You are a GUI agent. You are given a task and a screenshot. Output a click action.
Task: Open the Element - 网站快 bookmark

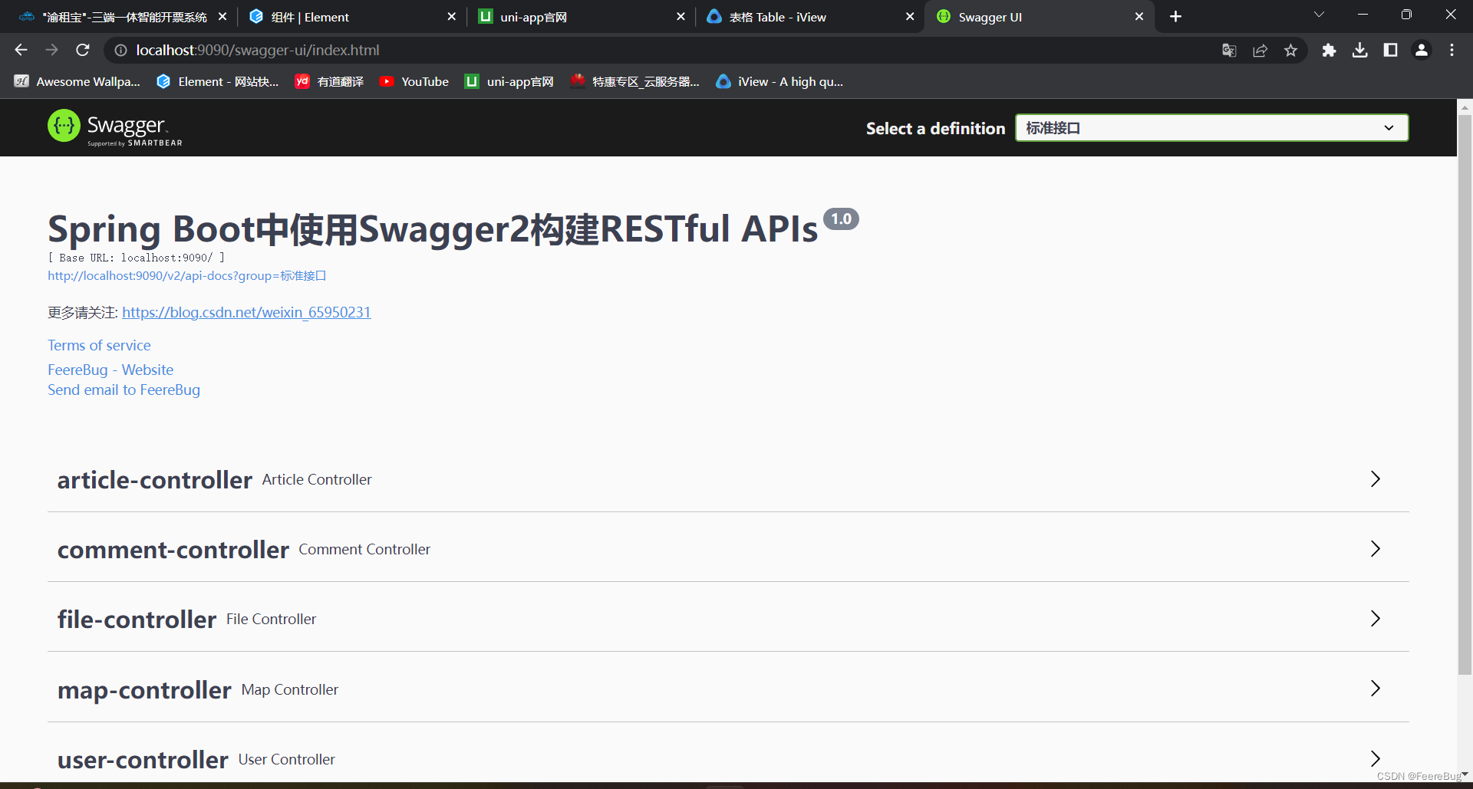point(217,81)
